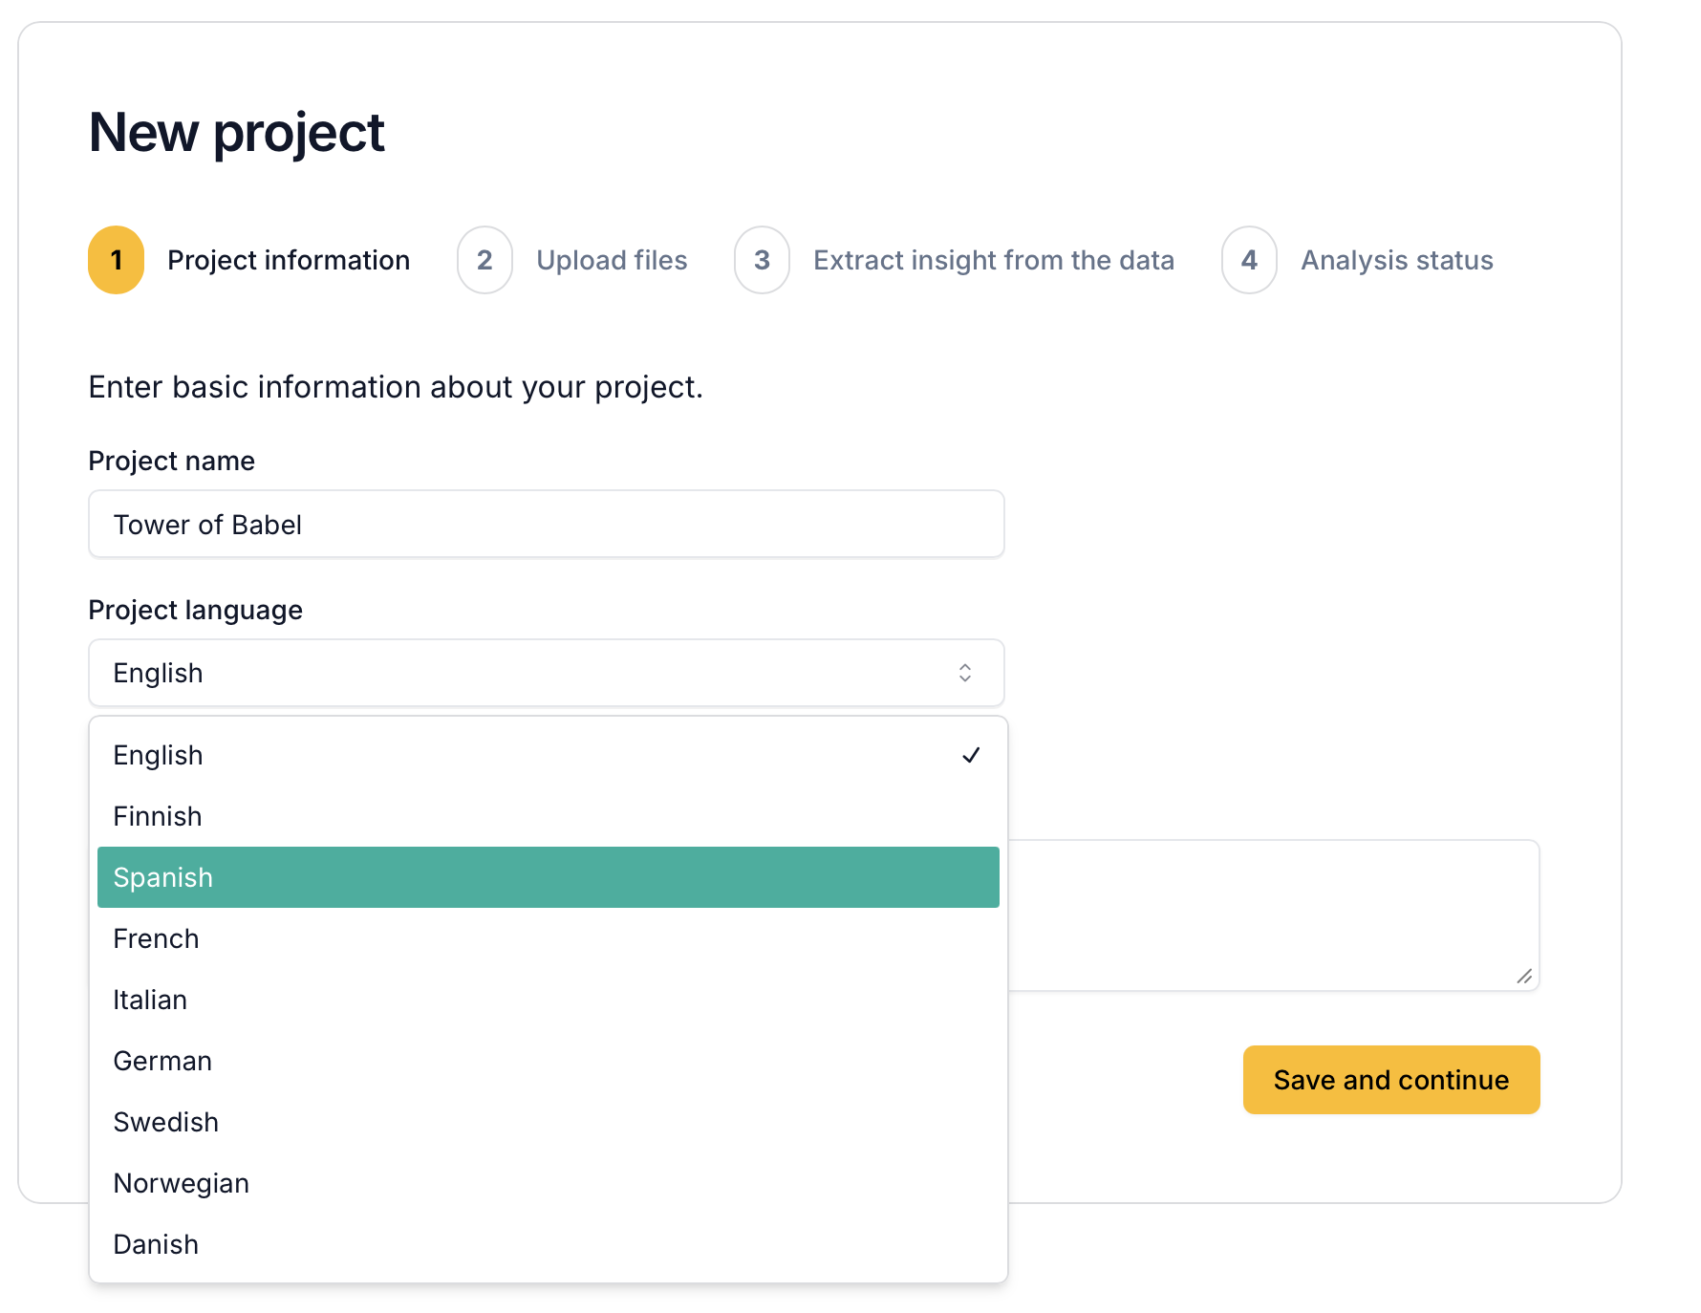The width and height of the screenshot is (1701, 1313).
Task: Choose Danish at the list bottom
Action: click(x=382, y=1243)
